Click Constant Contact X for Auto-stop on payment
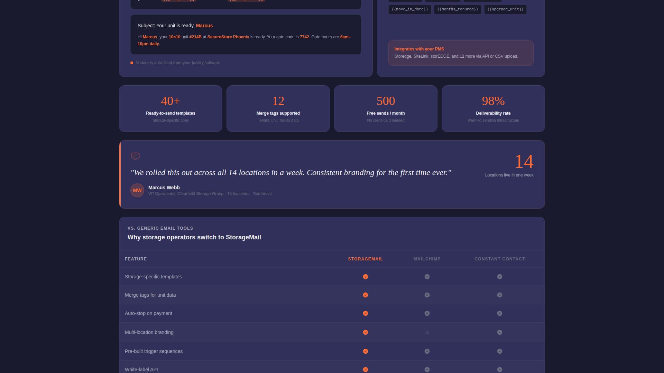This screenshot has width=664, height=373. pos(500,313)
